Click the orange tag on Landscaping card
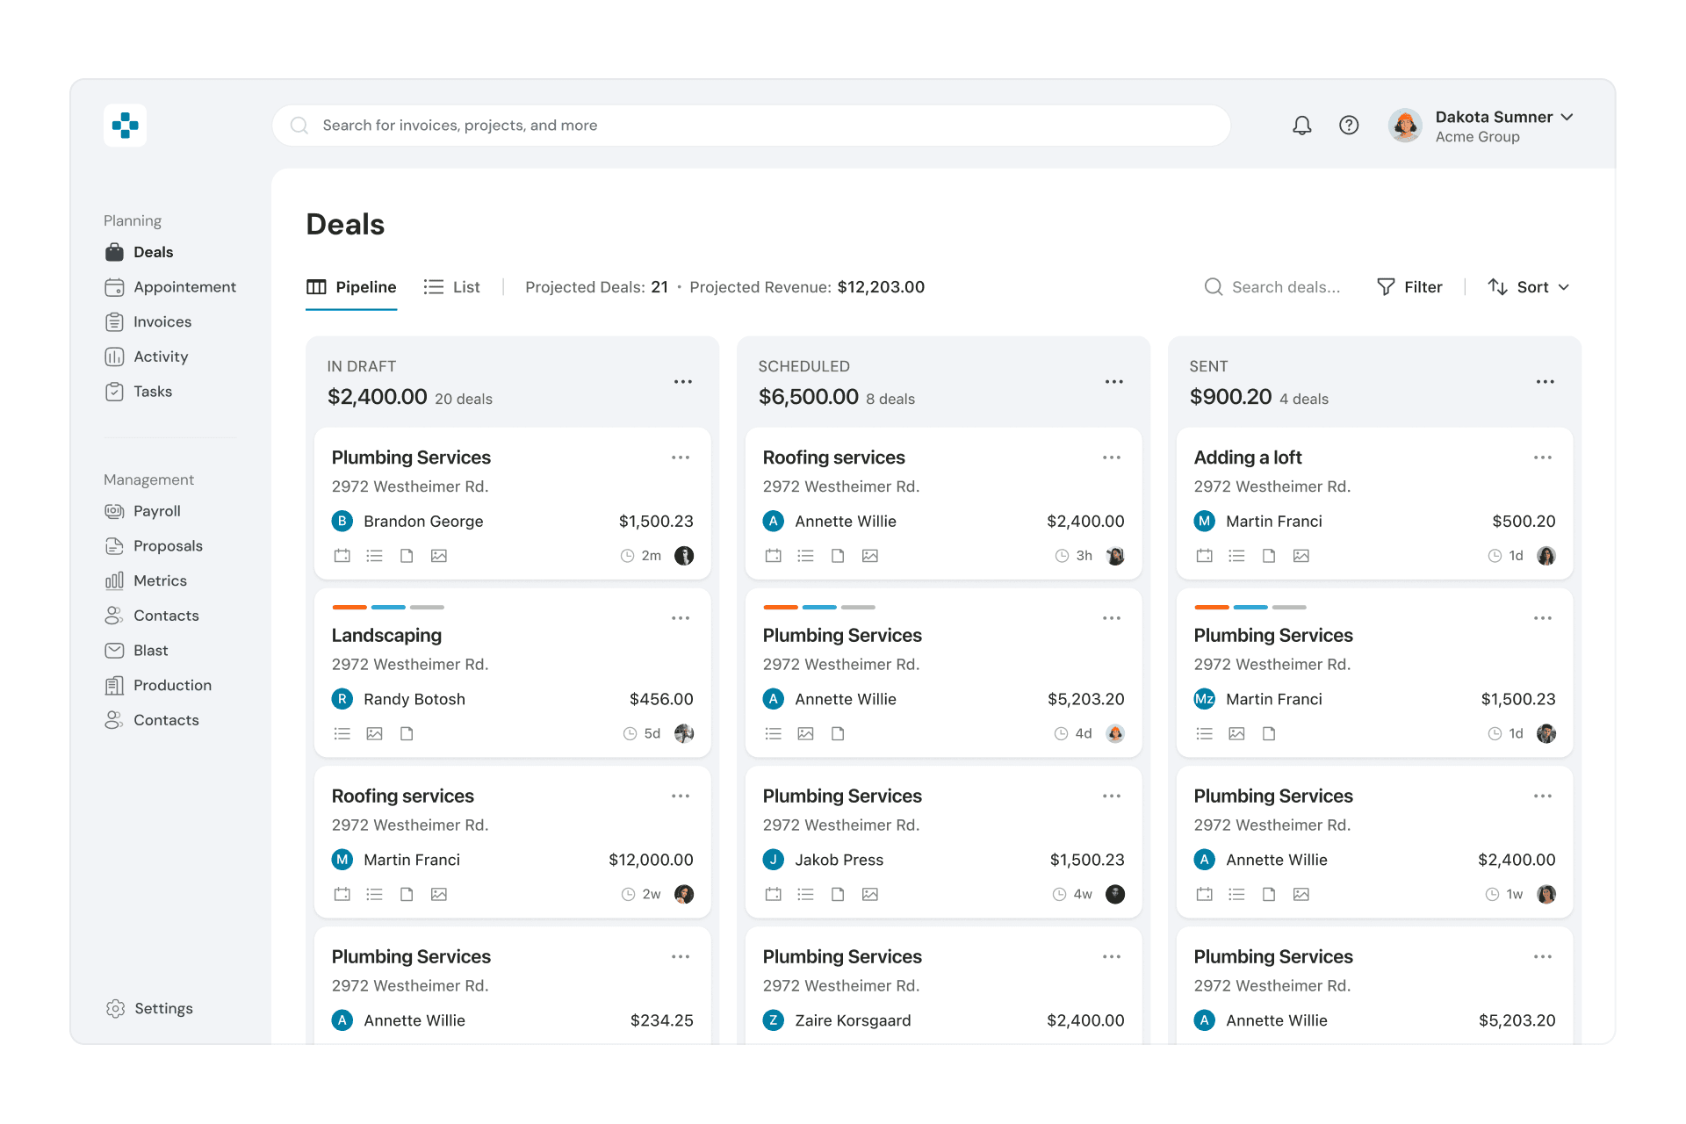1686x1124 pixels. click(x=349, y=607)
